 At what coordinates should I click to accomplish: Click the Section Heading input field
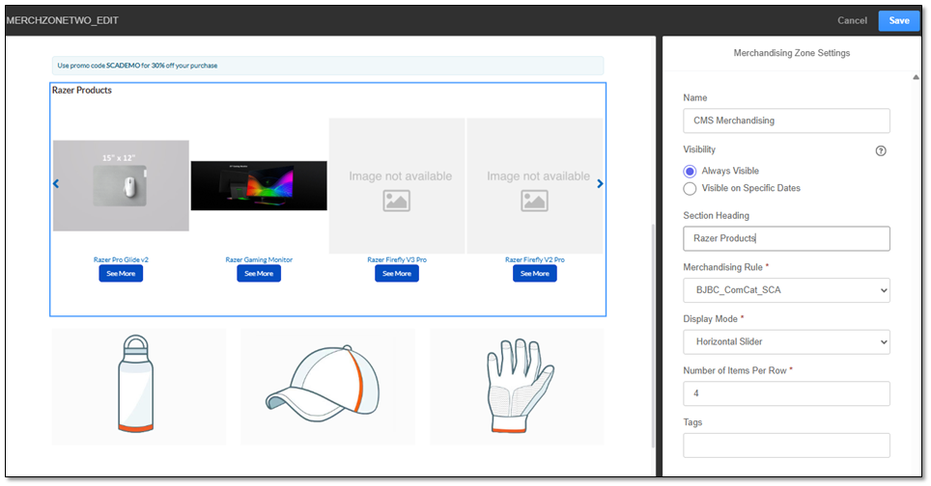[x=786, y=238]
